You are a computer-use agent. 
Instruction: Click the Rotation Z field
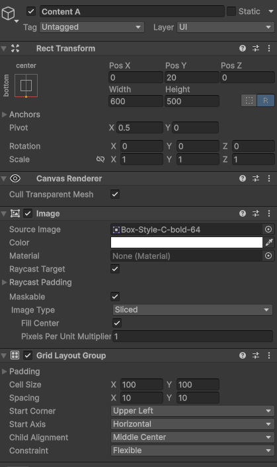[x=253, y=146]
